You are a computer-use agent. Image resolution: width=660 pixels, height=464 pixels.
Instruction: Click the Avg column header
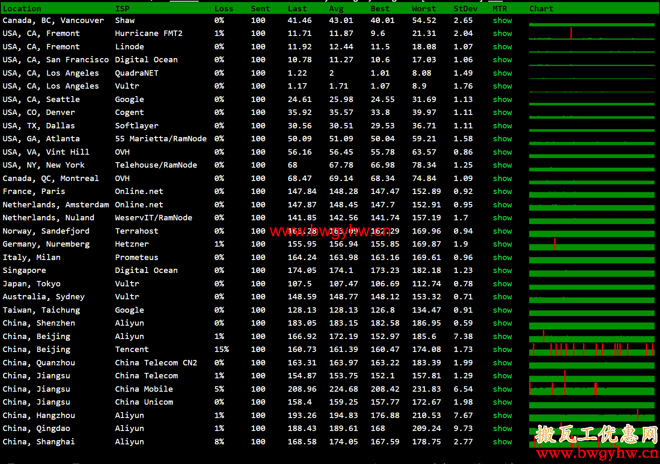pyautogui.click(x=336, y=9)
